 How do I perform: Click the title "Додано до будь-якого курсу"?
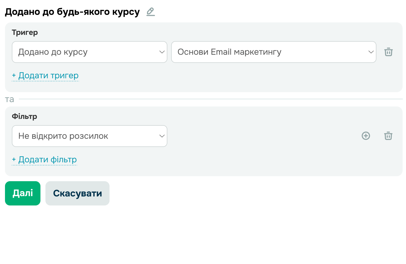pyautogui.click(x=72, y=12)
